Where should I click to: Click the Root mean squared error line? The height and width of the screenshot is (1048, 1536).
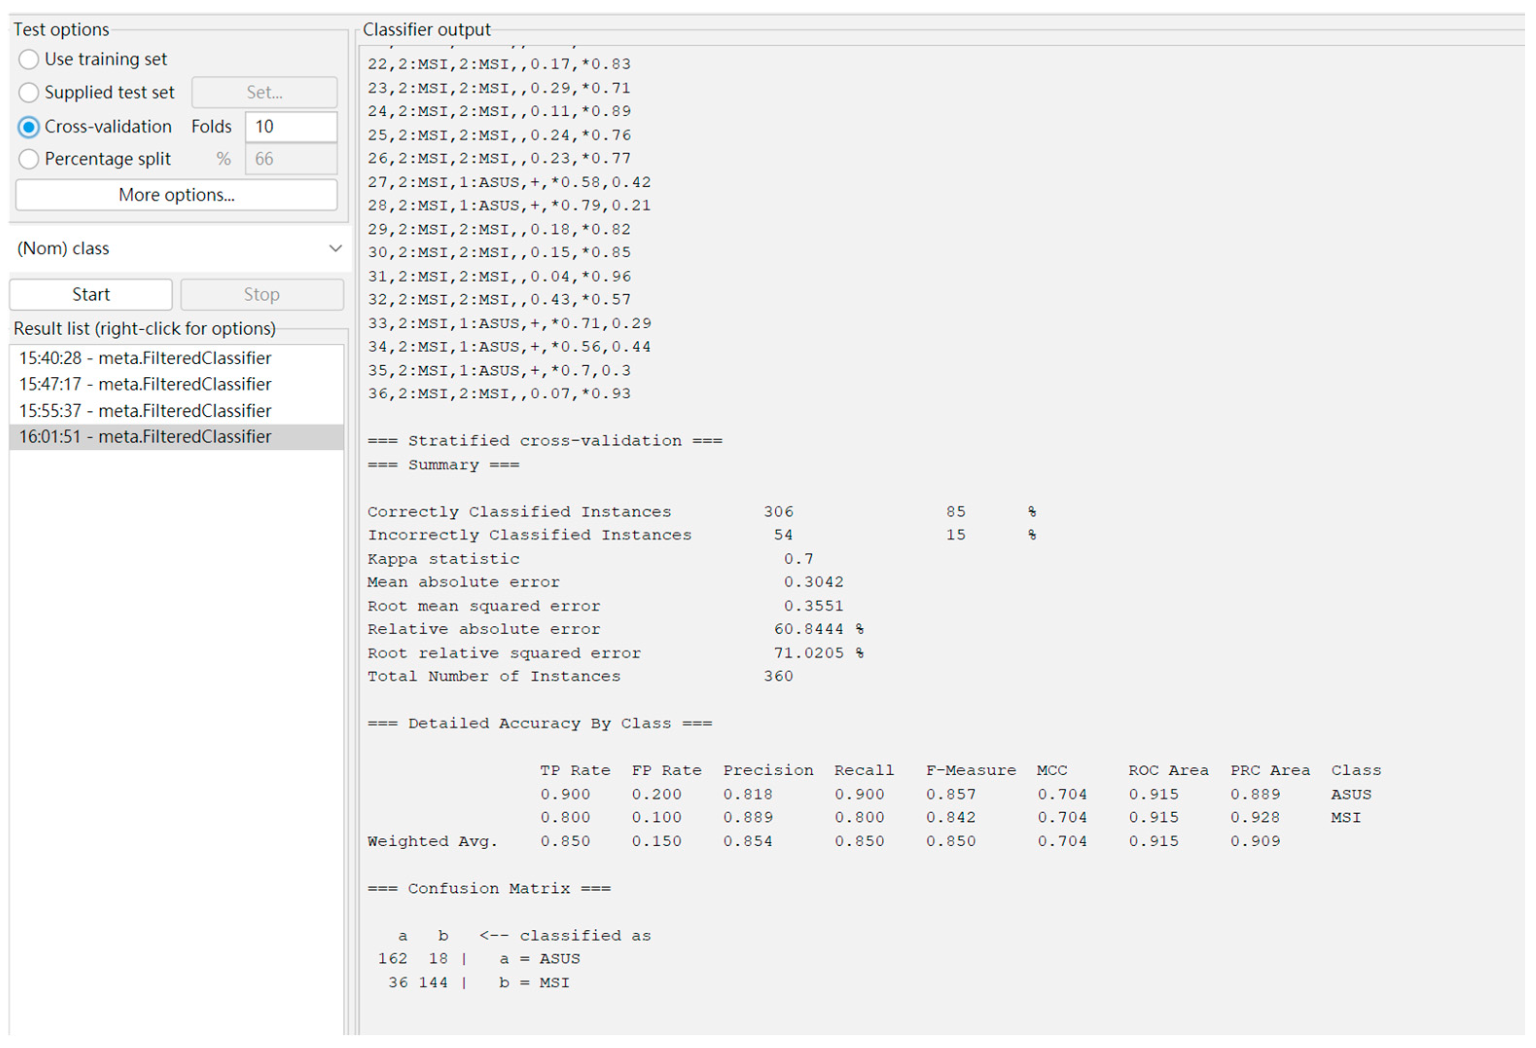click(x=606, y=606)
